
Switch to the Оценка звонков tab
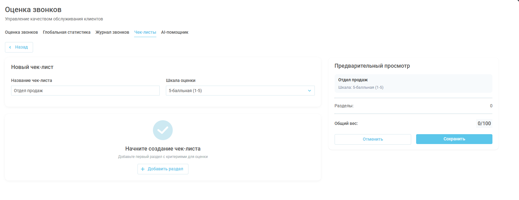click(21, 32)
